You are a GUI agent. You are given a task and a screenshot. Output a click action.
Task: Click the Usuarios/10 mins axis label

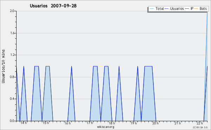pos(3,66)
